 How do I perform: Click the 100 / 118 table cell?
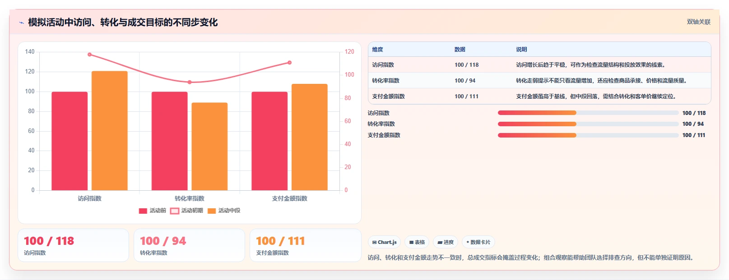tap(467, 65)
